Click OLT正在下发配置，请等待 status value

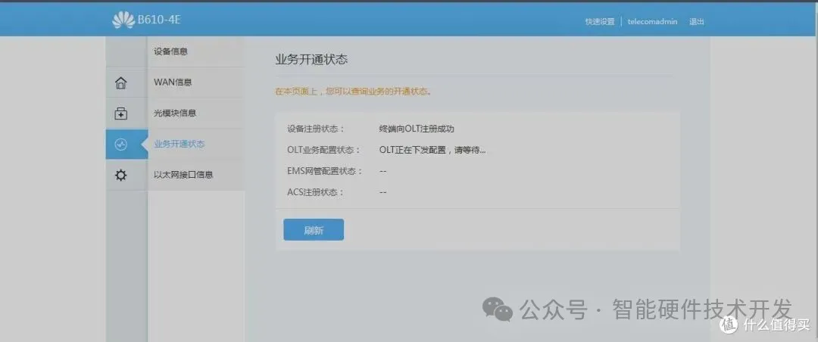(x=432, y=150)
